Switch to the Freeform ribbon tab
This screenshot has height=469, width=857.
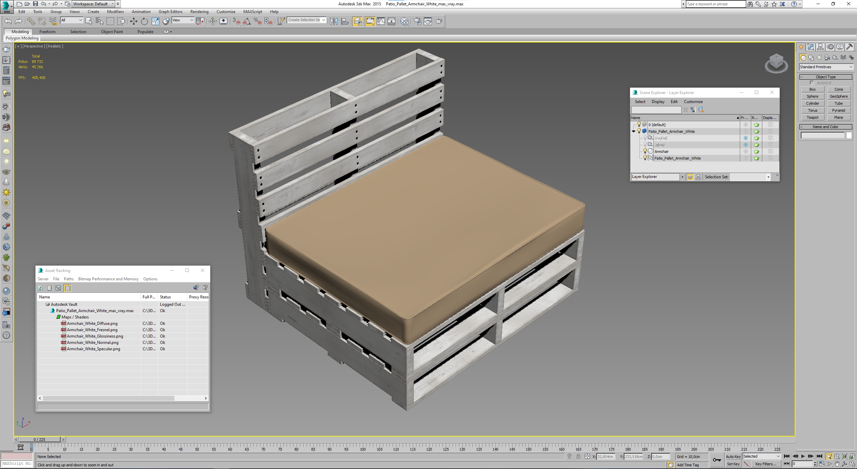[x=47, y=32]
